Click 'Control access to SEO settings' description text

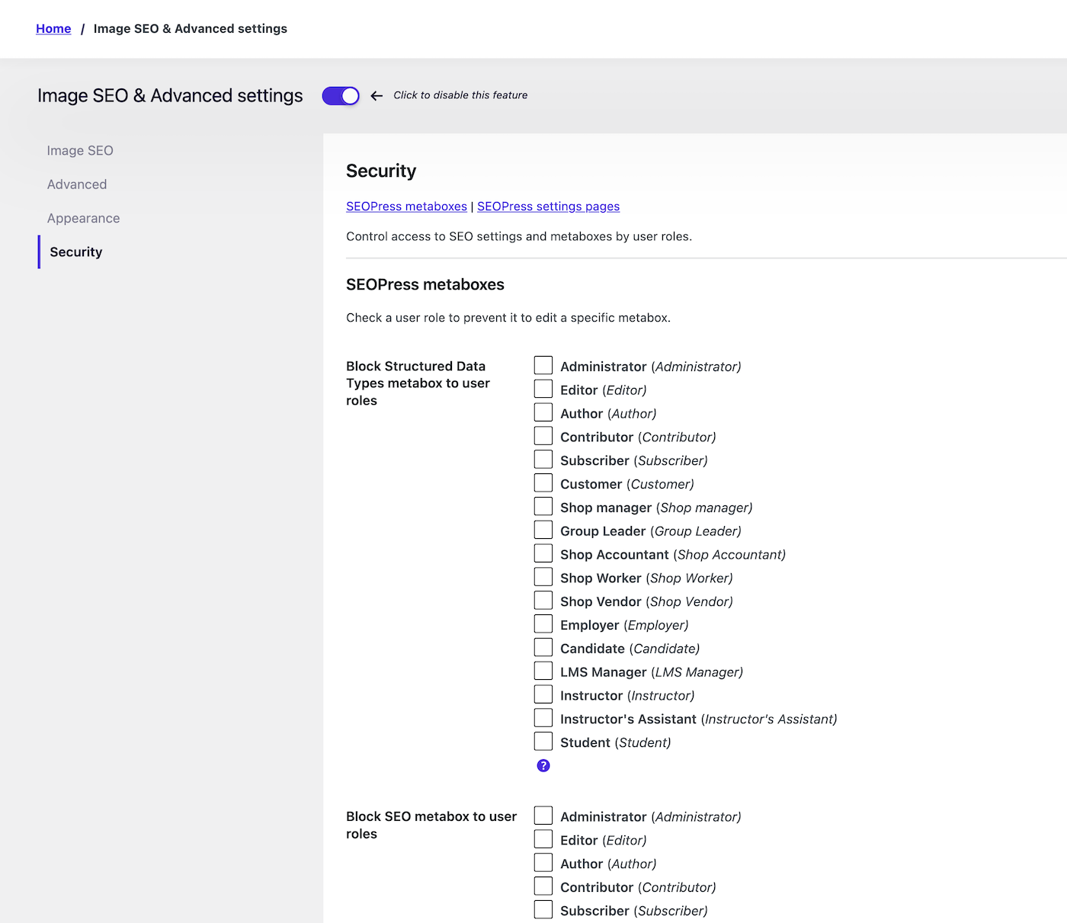coord(519,236)
